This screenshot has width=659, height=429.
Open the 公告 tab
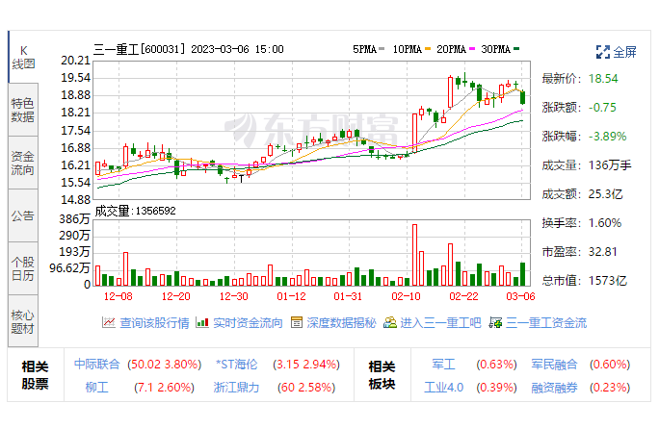23,215
